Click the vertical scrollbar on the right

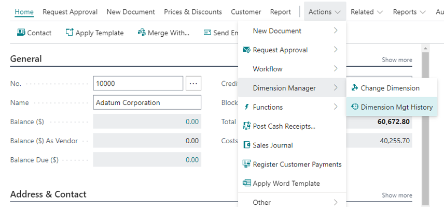(x=425, y=129)
